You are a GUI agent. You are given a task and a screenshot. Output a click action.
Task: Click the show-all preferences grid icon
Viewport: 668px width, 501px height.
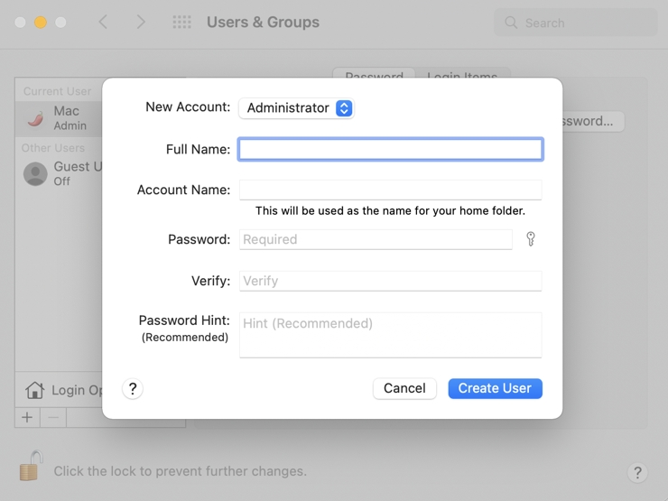coord(182,22)
